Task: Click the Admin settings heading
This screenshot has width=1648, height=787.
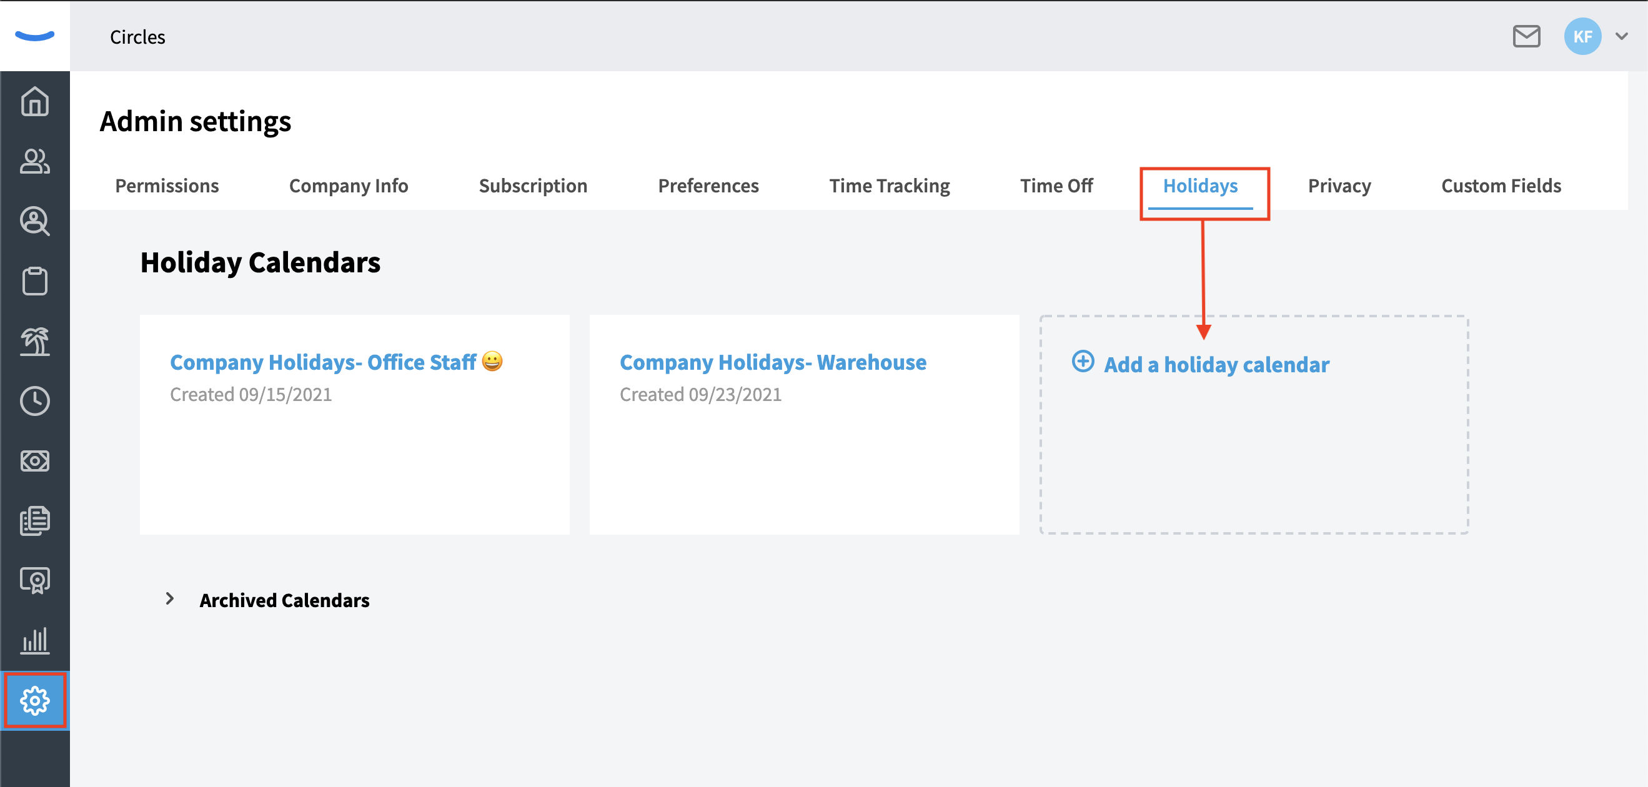Action: point(195,121)
